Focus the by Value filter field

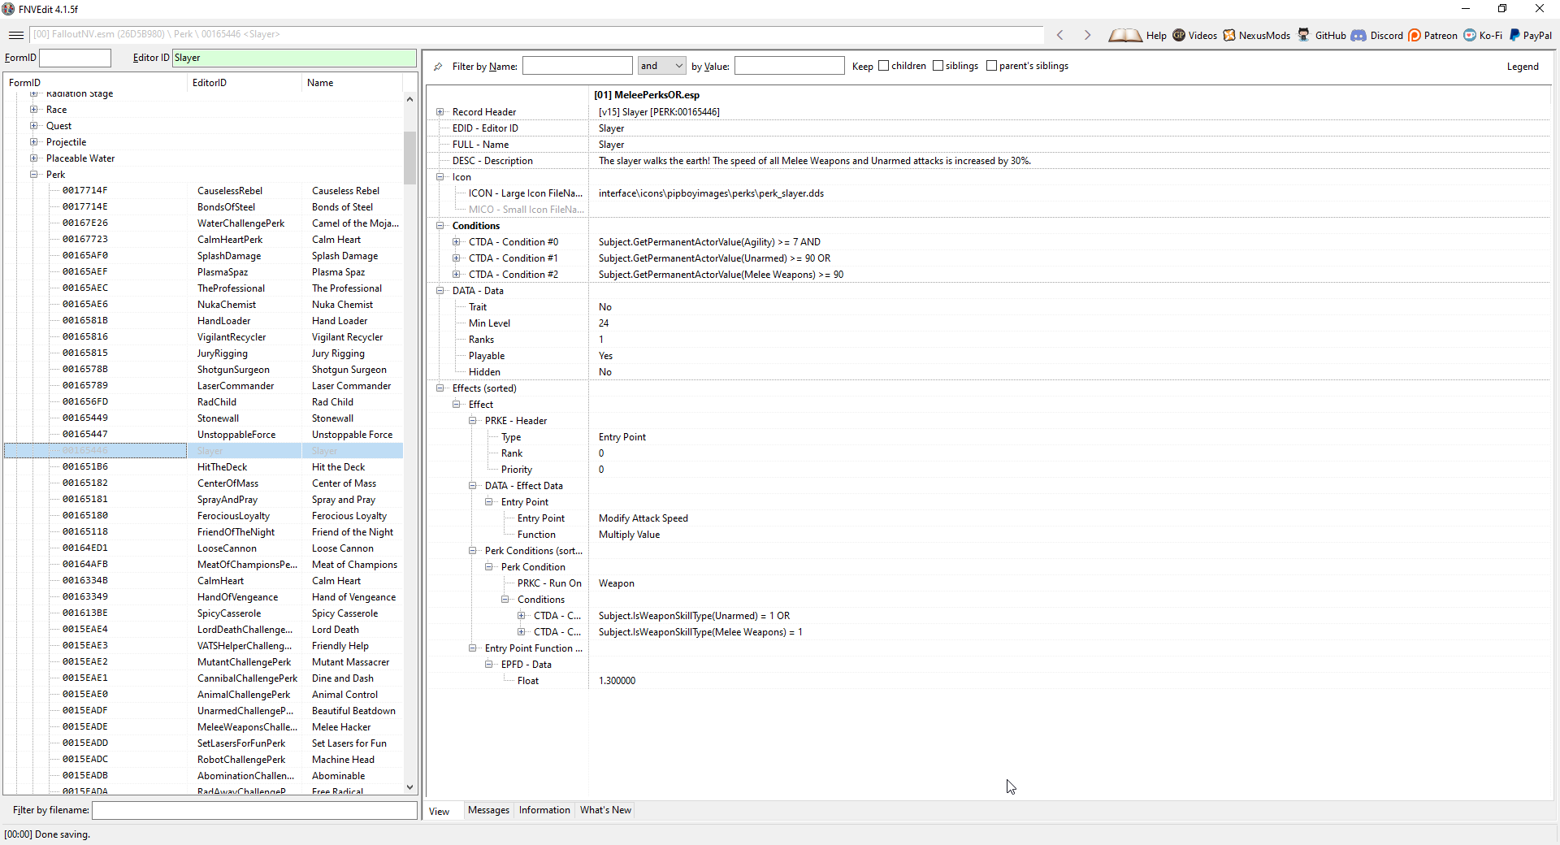coord(790,66)
